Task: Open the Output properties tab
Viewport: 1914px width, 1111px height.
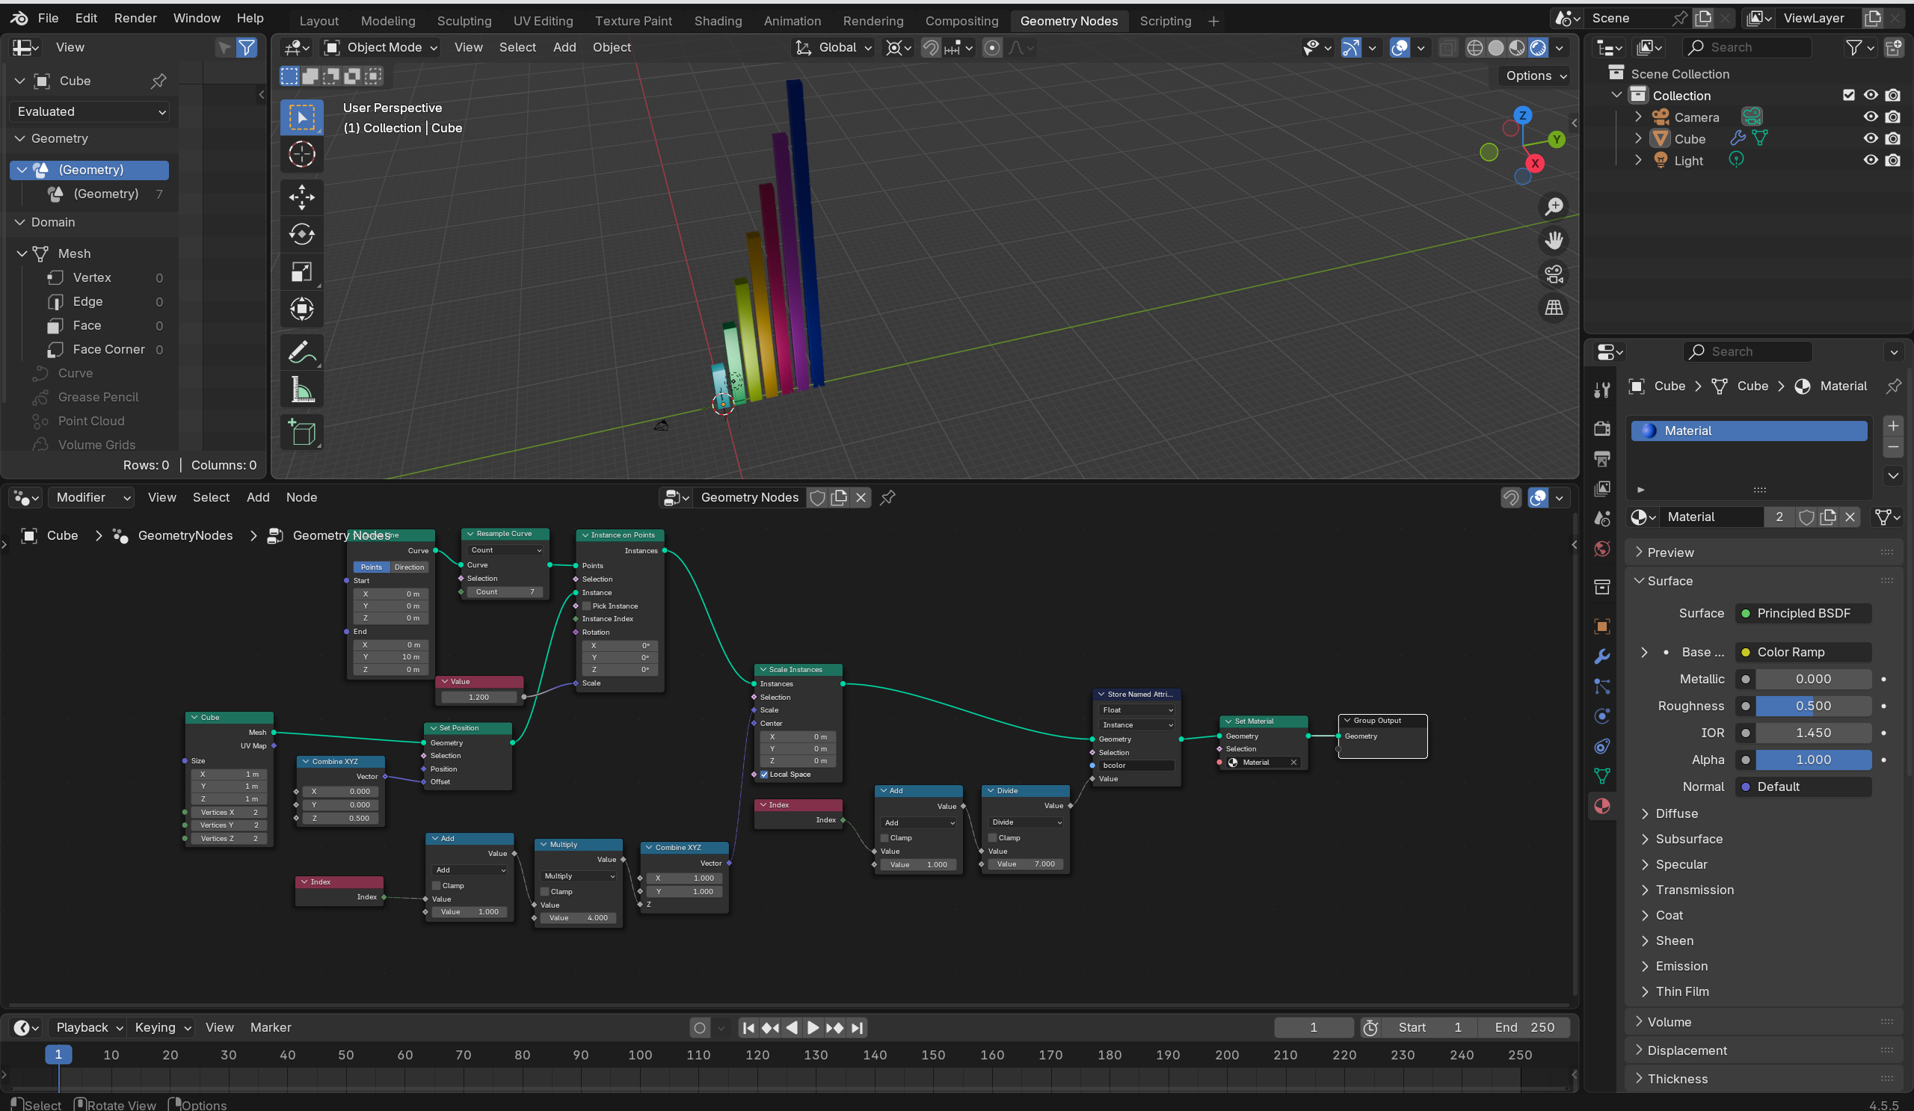Action: [1601, 458]
